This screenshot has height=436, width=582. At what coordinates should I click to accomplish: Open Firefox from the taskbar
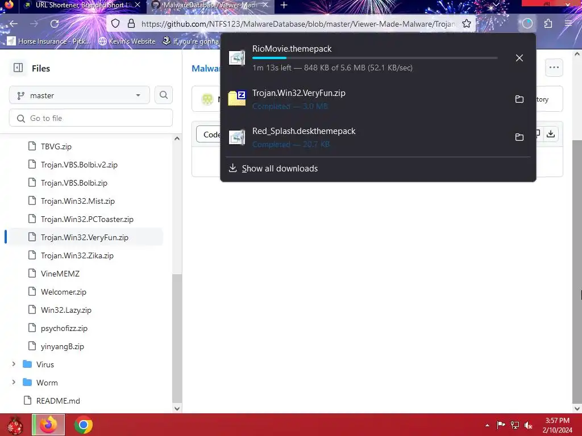click(49, 425)
